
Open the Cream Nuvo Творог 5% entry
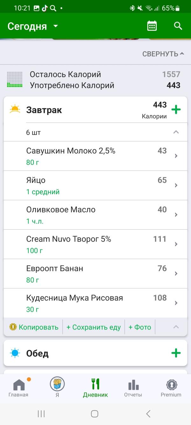(95, 244)
